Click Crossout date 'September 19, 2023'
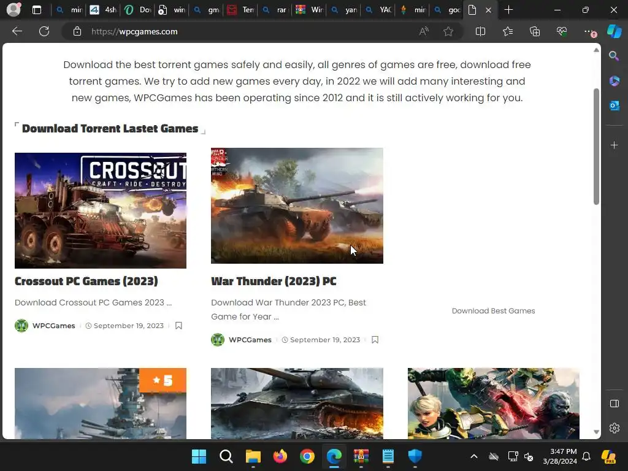The image size is (628, 471). click(x=129, y=326)
